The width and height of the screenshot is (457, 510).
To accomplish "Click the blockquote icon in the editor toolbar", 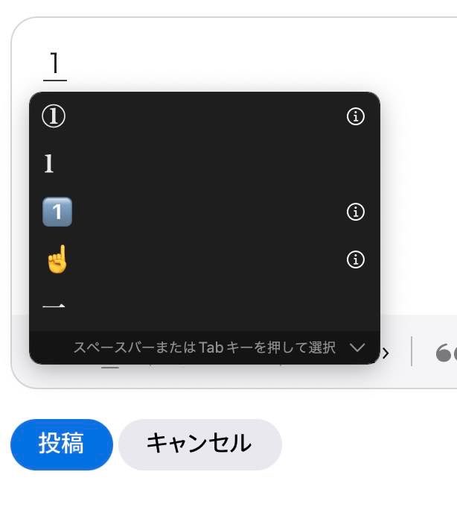I will point(447,353).
